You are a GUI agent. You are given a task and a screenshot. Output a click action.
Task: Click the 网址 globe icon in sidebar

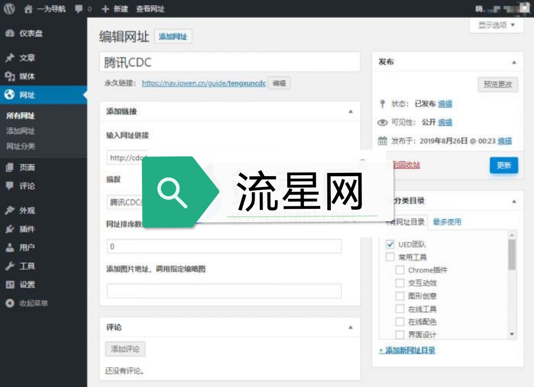[x=10, y=95]
